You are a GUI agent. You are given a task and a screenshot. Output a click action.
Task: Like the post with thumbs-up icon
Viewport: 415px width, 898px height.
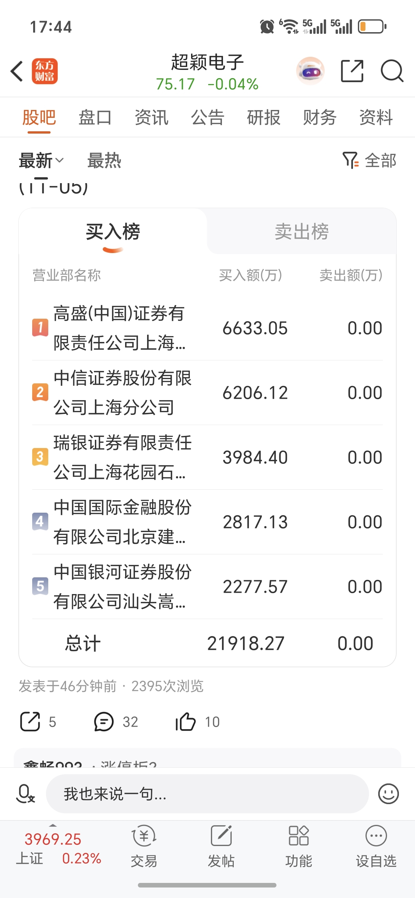coord(185,722)
